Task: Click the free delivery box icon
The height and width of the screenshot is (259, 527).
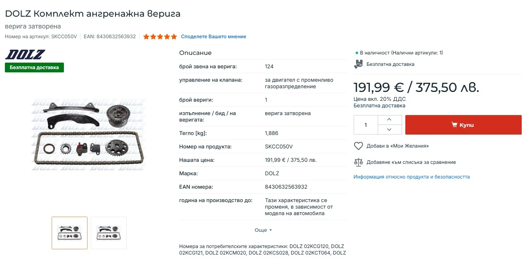Action: 359,64
